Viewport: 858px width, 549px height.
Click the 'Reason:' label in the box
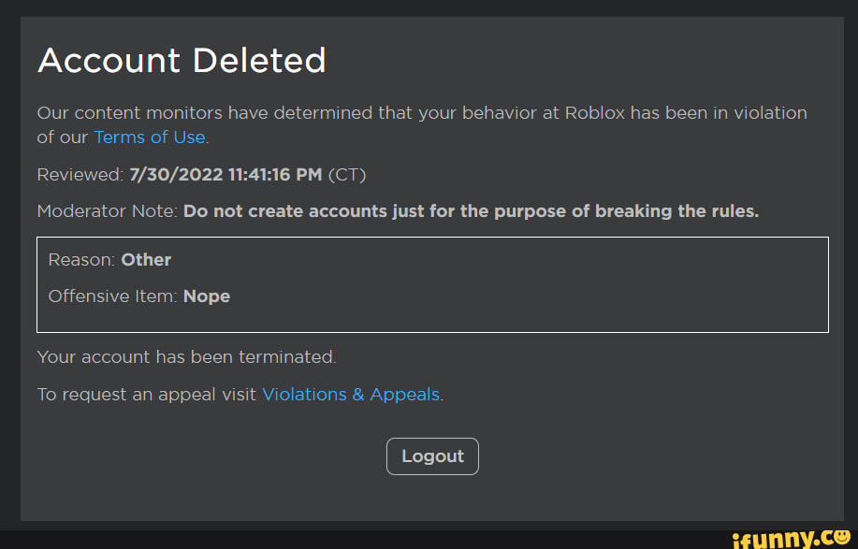[81, 260]
